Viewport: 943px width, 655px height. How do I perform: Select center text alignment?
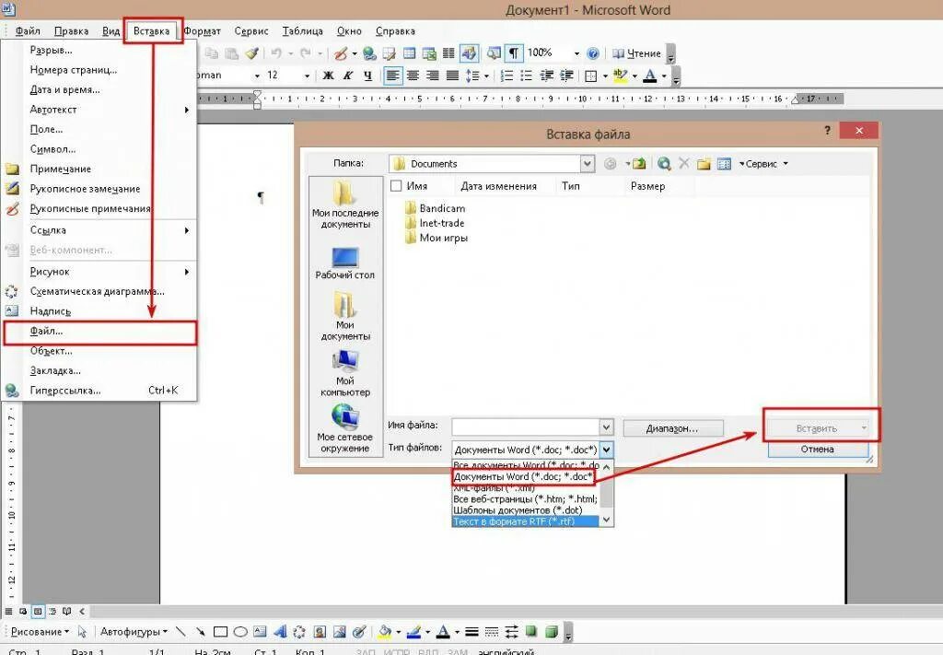(x=413, y=76)
